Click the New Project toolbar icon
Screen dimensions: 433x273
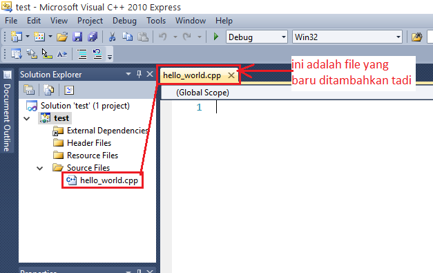17,37
